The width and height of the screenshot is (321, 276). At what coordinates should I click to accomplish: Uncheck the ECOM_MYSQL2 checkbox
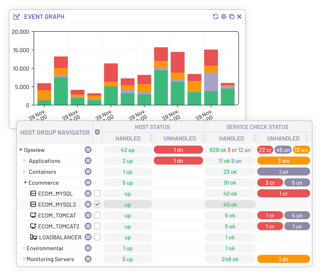[97, 204]
